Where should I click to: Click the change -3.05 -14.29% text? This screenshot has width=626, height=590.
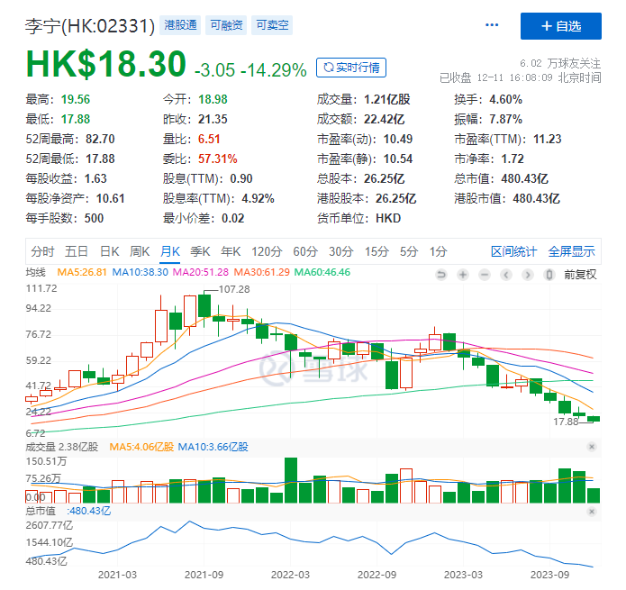[x=250, y=70]
